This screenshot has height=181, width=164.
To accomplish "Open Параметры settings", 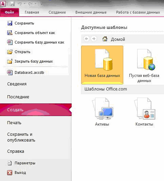I will tap(25, 163).
